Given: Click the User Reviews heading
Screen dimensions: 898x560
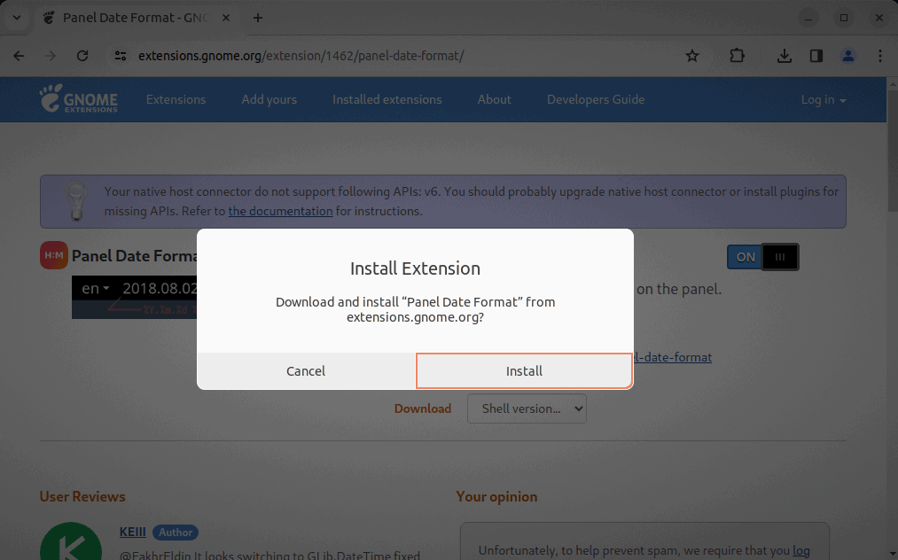Looking at the screenshot, I should pos(82,496).
